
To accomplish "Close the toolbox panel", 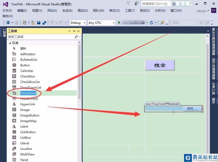I will (x=78, y=31).
